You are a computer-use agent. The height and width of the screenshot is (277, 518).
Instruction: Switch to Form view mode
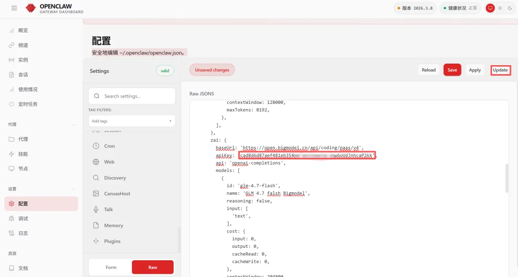coord(111,267)
